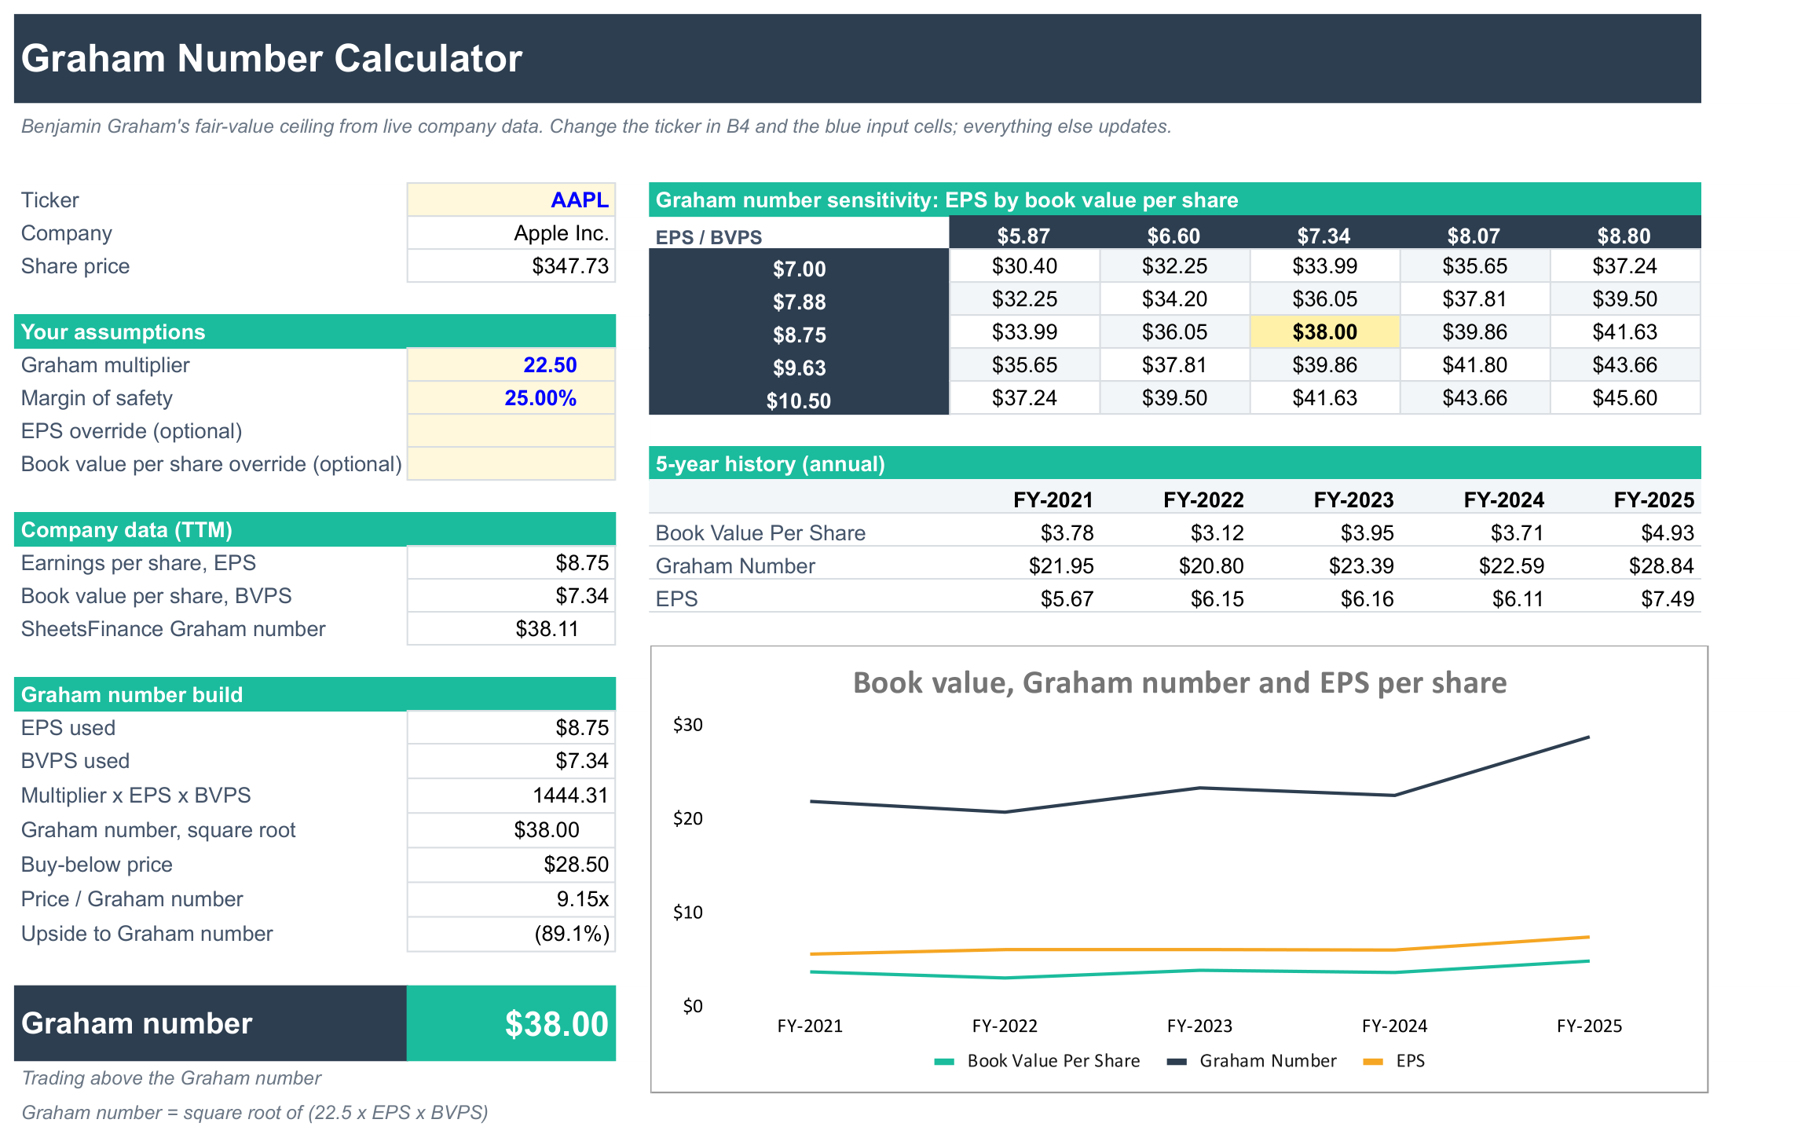Screen dimensions: 1816x1145
Task: Select the Buy-below price $28.50 cell
Action: pos(511,865)
